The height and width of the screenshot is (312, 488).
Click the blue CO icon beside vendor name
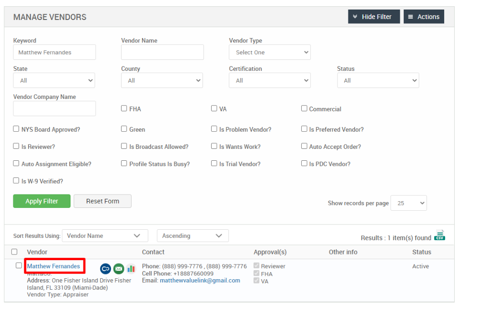(x=105, y=269)
